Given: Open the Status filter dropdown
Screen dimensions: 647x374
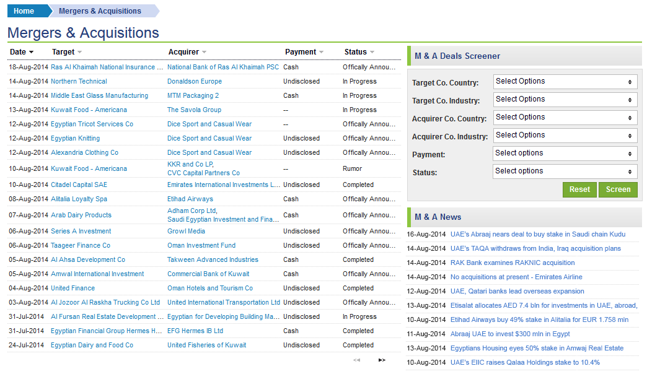Looking at the screenshot, I should click(x=565, y=171).
